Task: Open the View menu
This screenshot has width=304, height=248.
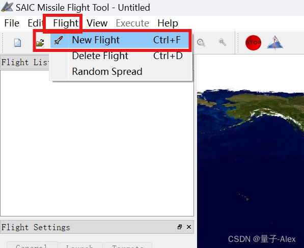Action: tap(97, 23)
